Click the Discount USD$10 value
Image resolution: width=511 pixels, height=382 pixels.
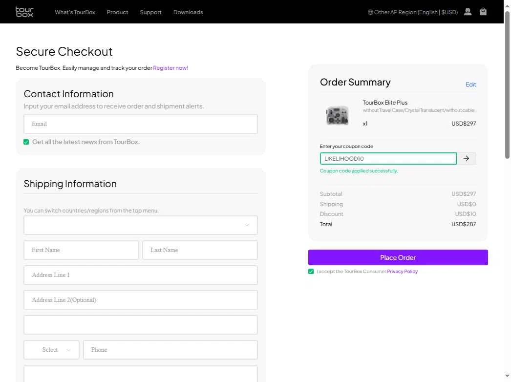(466, 214)
